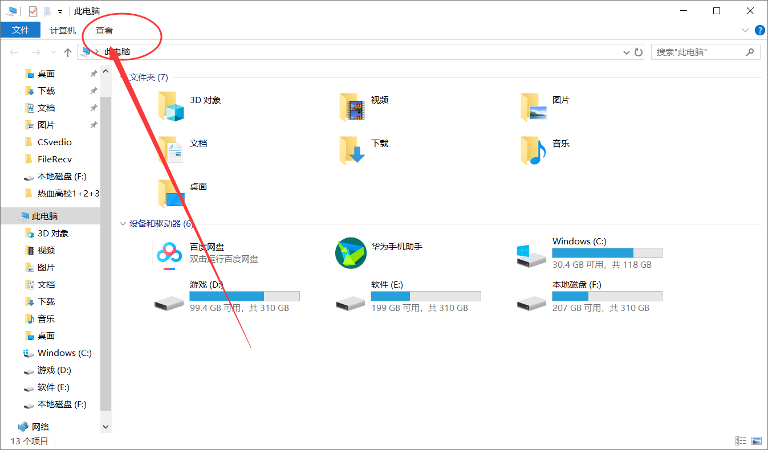Image resolution: width=768 pixels, height=450 pixels.
Task: Click the Windows (C:) usage bar
Action: pos(607,253)
